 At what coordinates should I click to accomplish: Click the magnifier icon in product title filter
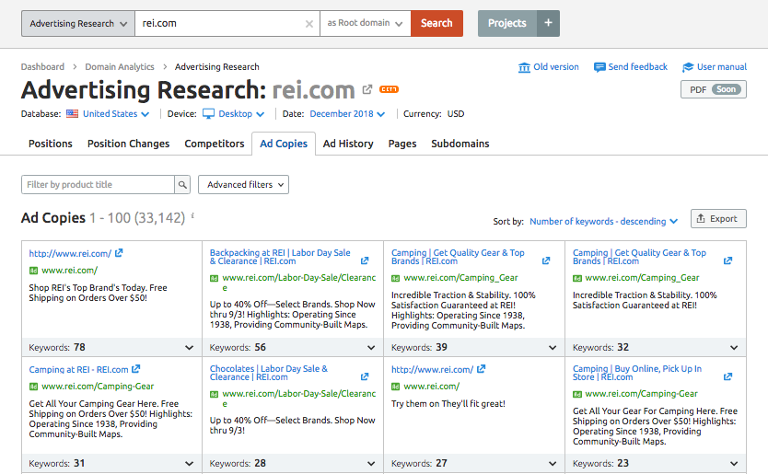point(182,185)
